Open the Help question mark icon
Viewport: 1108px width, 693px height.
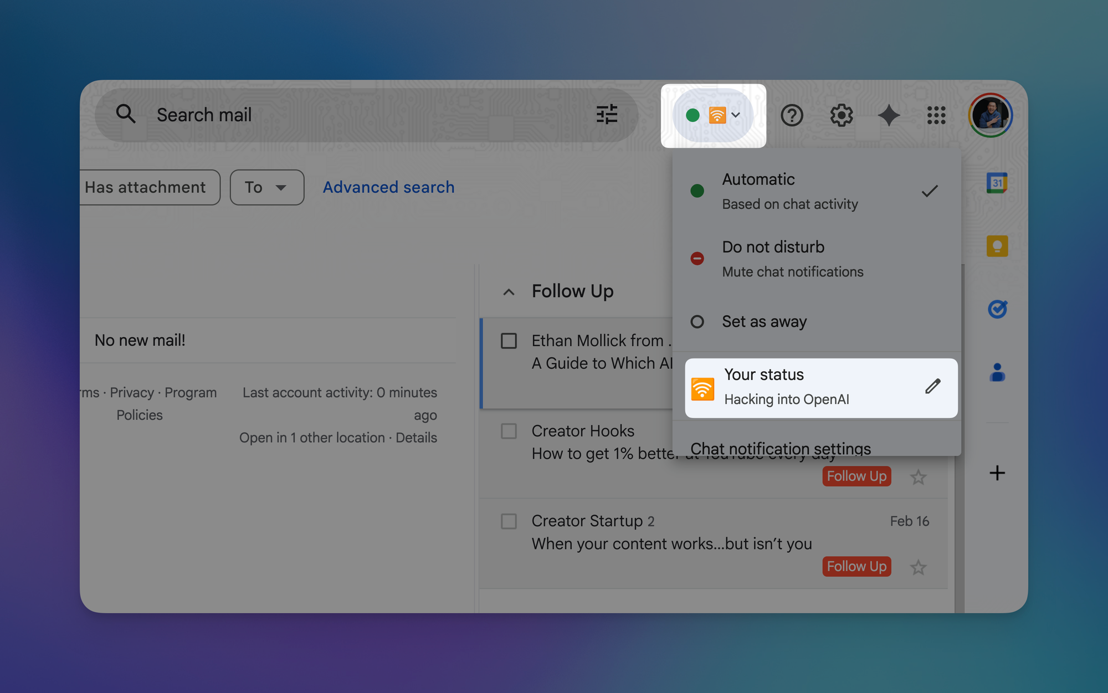[792, 115]
